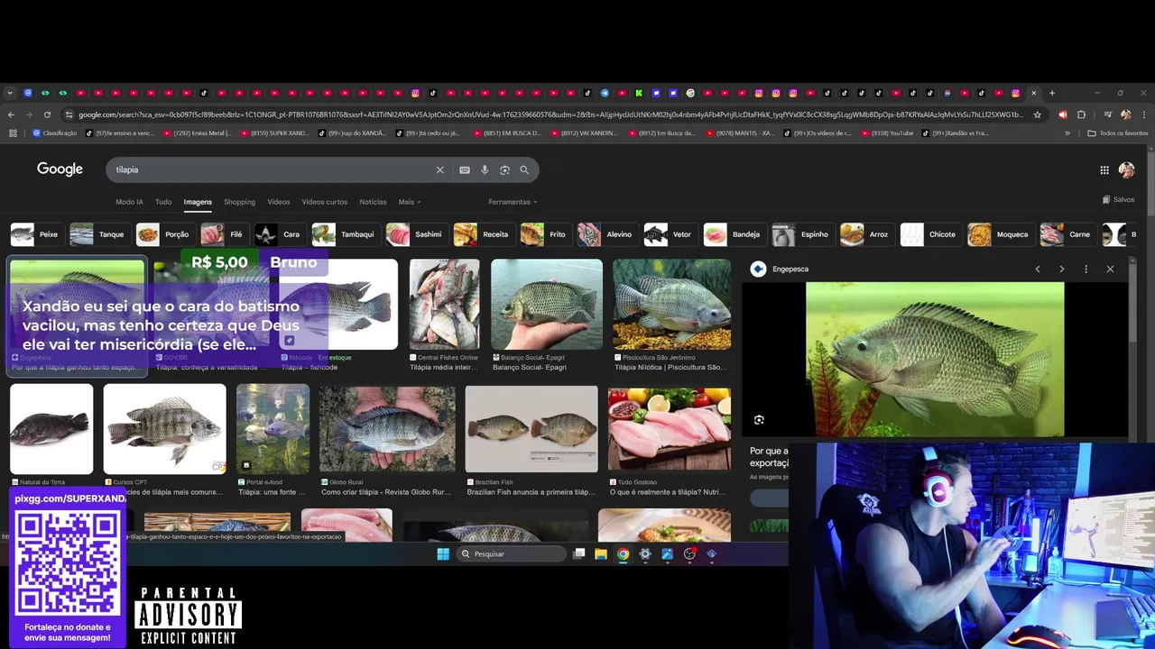Image resolution: width=1155 pixels, height=649 pixels.
Task: Open the Google apps grid
Action: point(1104,169)
